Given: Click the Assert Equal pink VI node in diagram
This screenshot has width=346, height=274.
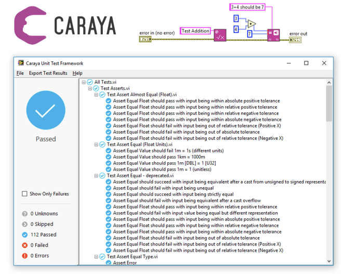Looking at the screenshot, I should (x=273, y=35).
